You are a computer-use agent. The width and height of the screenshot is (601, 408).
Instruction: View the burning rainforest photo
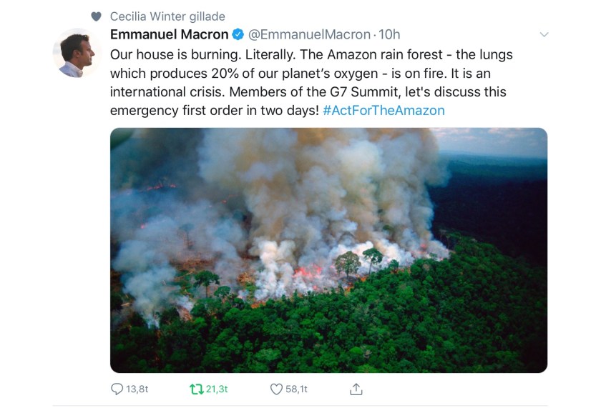328,250
